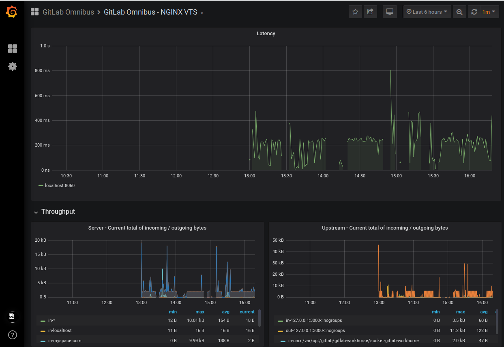
Task: Zoom out the time range
Action: [x=459, y=12]
